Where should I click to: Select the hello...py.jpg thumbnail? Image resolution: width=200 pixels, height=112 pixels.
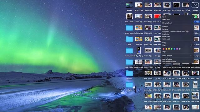[139, 28]
